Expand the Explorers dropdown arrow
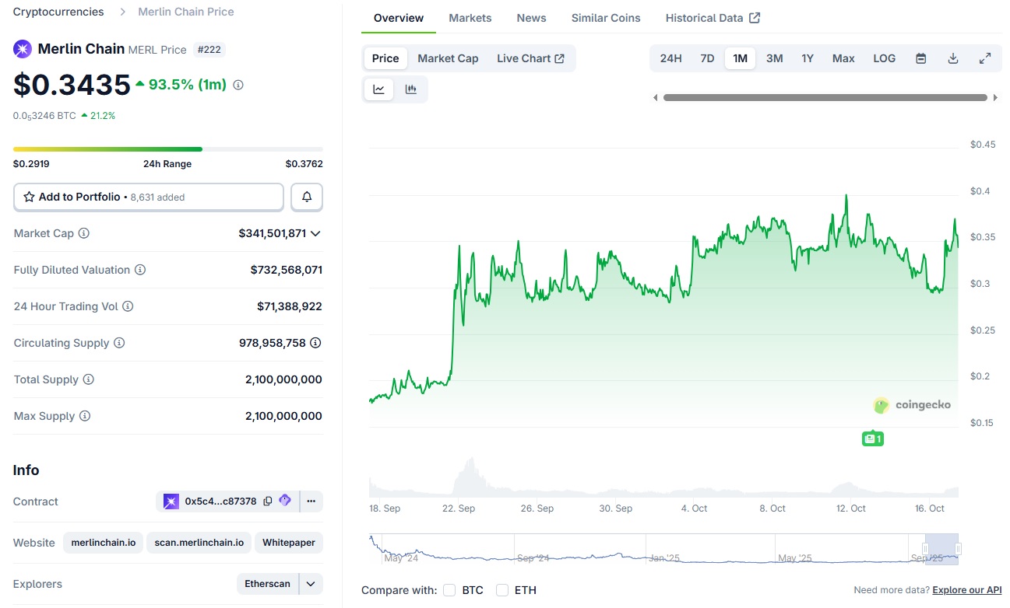Viewport: 1010px width, 608px height. (311, 584)
